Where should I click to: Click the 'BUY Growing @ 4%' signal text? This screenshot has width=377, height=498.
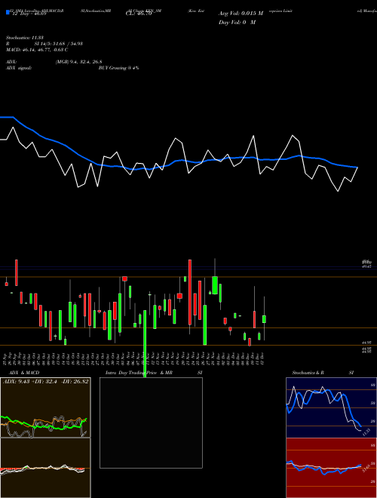click(118, 68)
